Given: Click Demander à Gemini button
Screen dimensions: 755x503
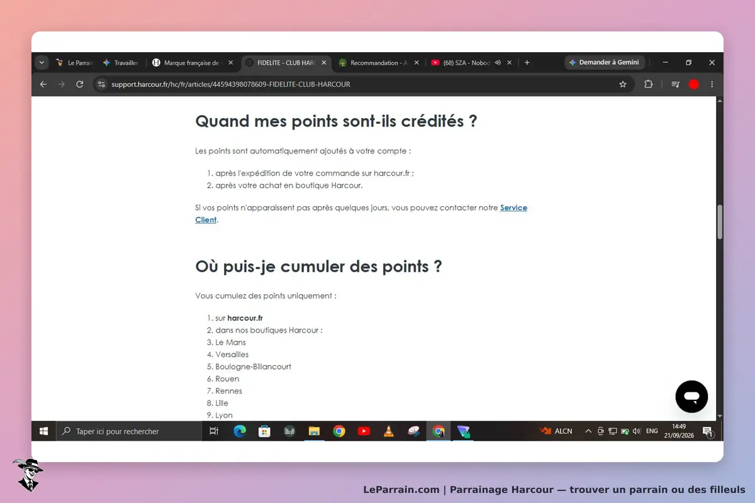Looking at the screenshot, I should coord(604,63).
